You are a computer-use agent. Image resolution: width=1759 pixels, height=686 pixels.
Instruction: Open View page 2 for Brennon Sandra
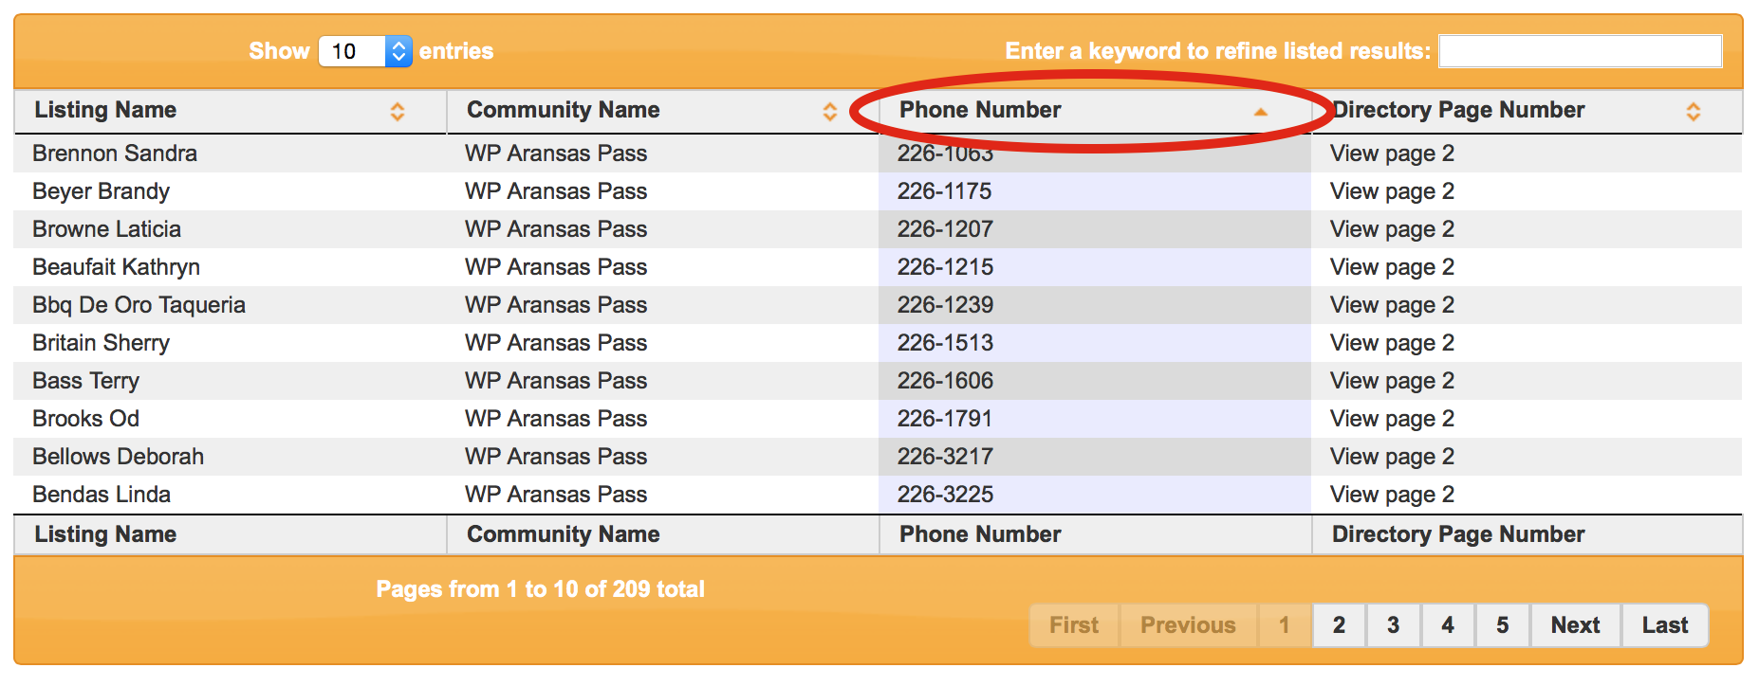(x=1392, y=153)
